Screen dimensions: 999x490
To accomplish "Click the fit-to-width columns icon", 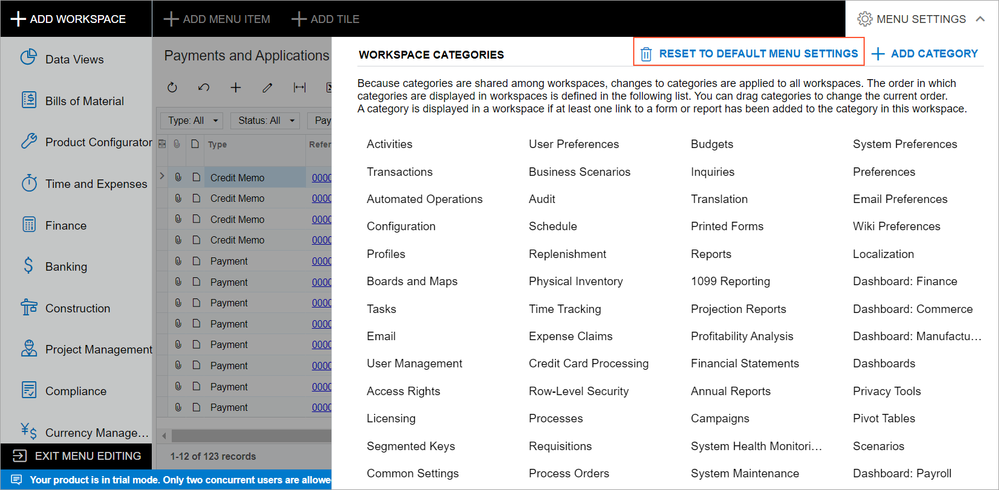I will pyautogui.click(x=299, y=88).
